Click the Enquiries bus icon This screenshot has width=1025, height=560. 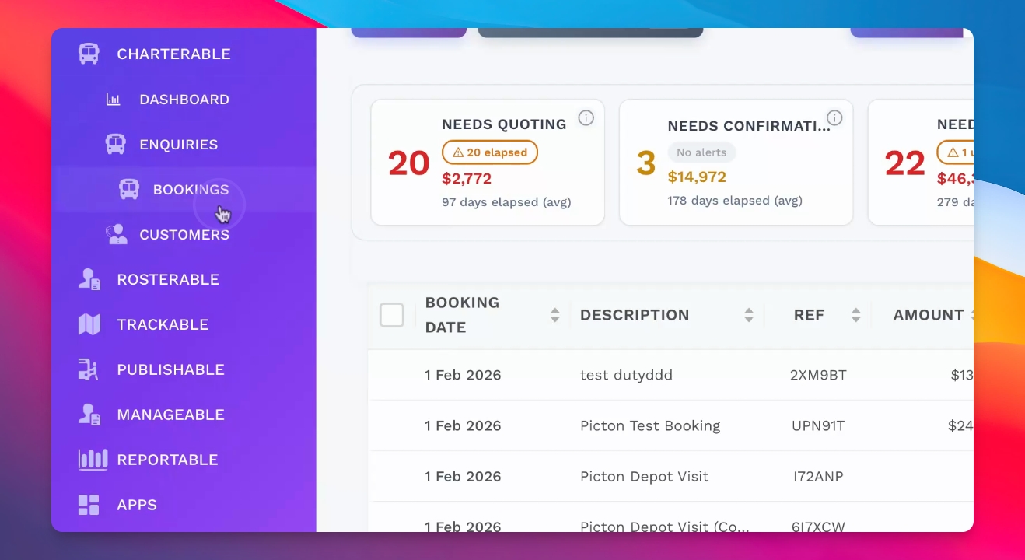(115, 144)
